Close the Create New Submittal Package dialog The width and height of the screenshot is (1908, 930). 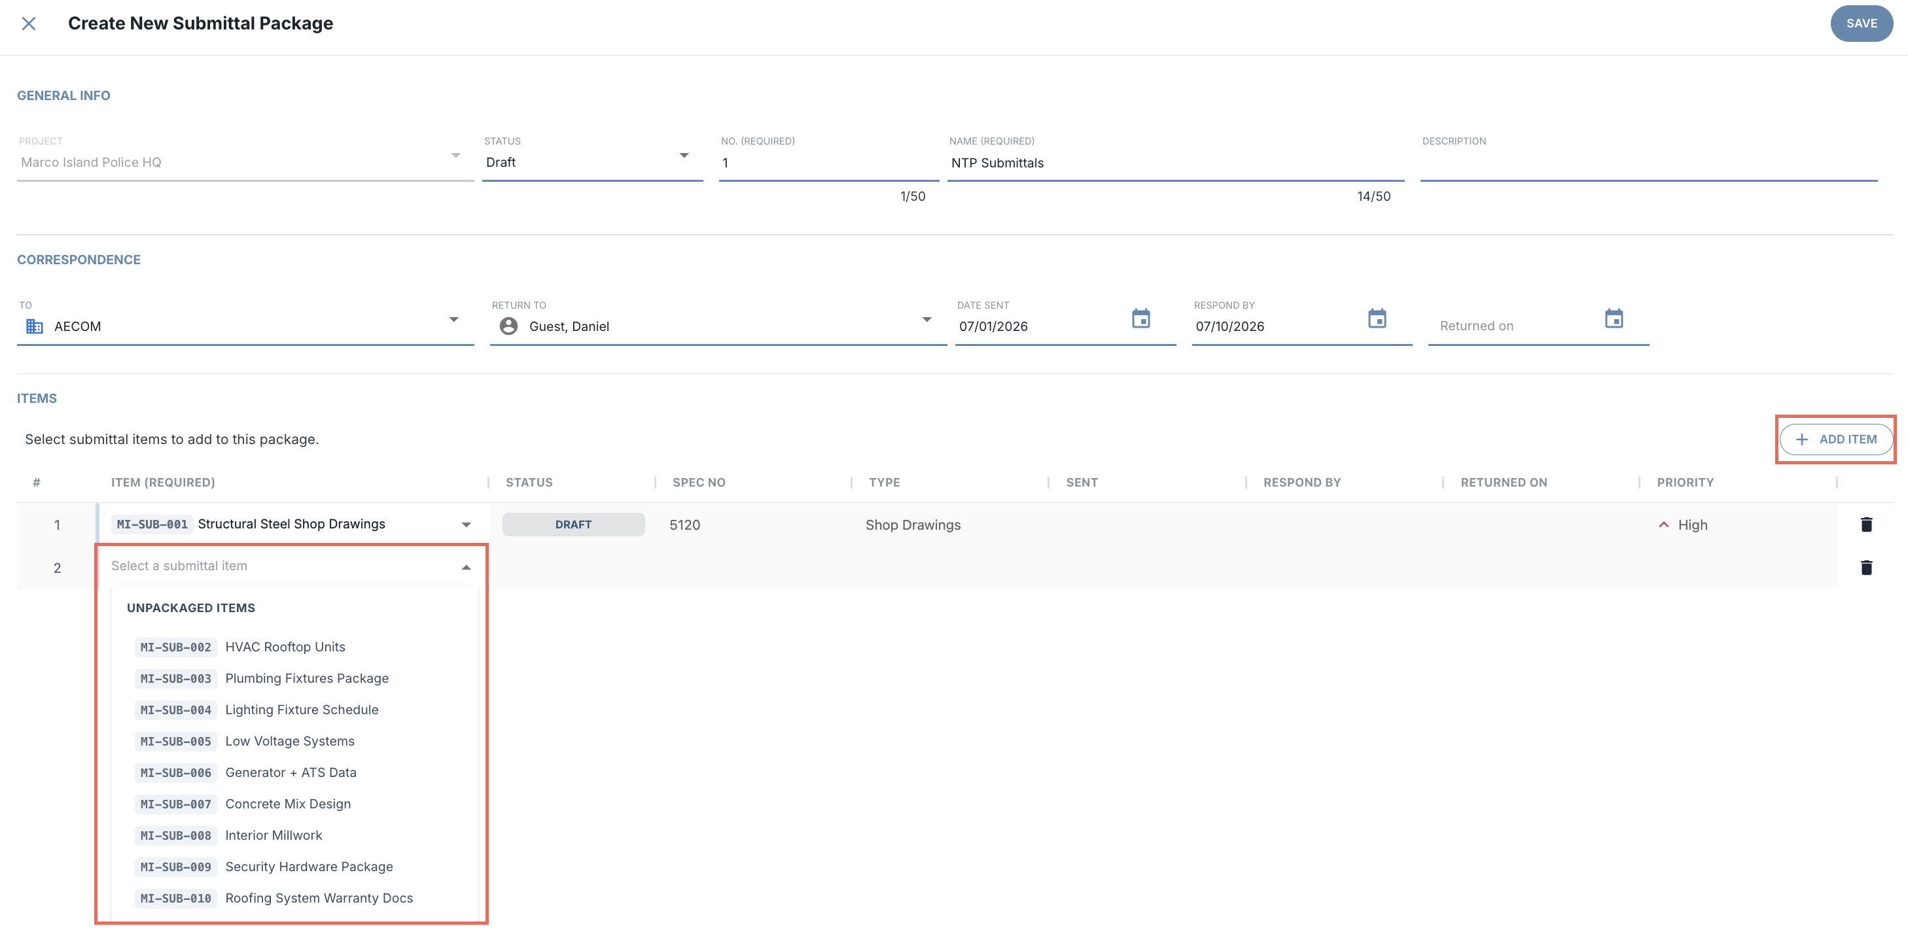pos(29,24)
